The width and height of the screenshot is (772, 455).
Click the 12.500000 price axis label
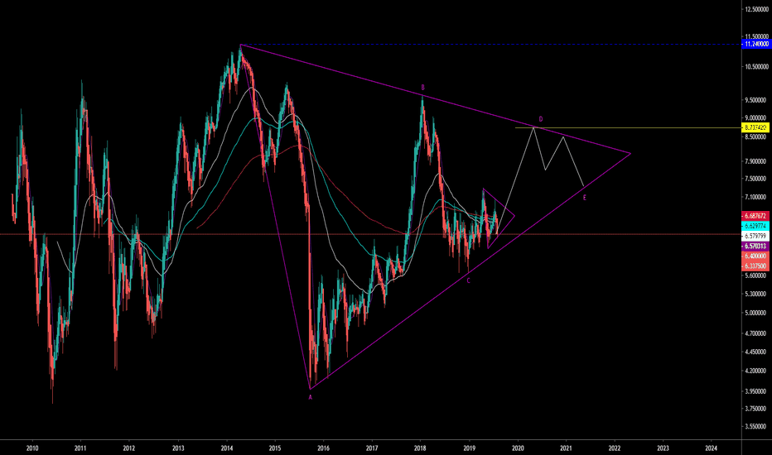pyautogui.click(x=757, y=9)
